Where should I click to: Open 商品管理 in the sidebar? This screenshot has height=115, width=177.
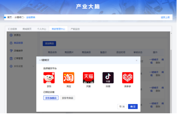click(18, 43)
